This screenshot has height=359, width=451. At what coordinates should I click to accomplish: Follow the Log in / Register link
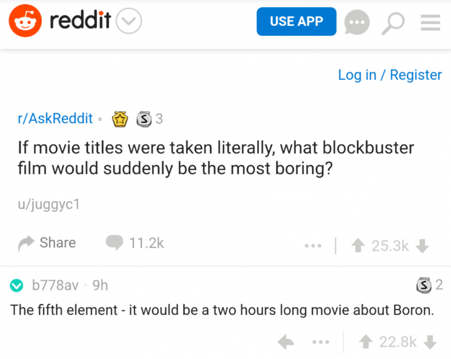click(390, 75)
